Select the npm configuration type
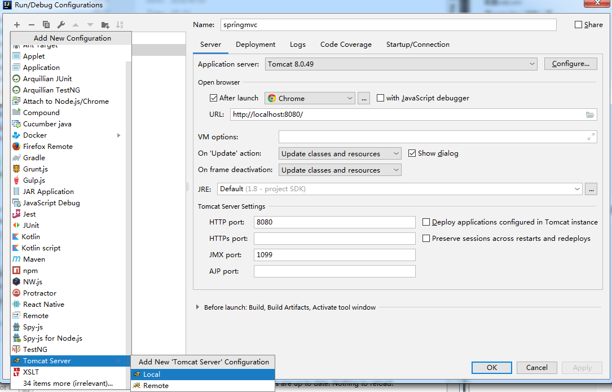The height and width of the screenshot is (392, 612). (69, 271)
